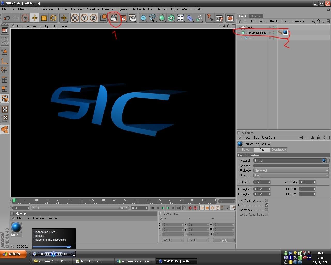
Task: Toggle Z axis lock
Action: point(94,18)
